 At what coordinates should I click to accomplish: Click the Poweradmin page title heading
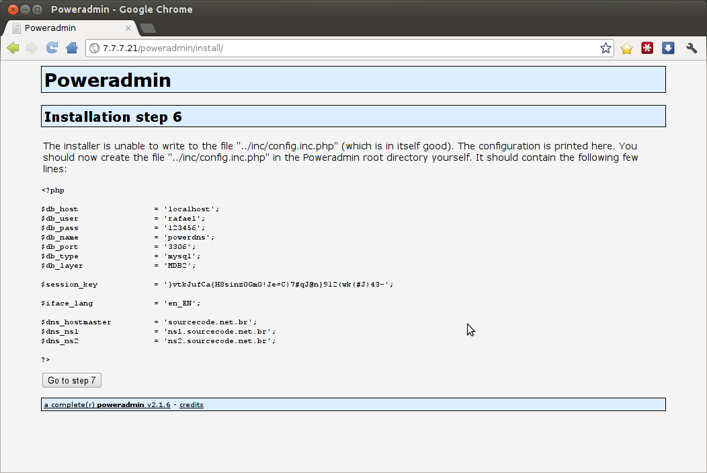(108, 80)
